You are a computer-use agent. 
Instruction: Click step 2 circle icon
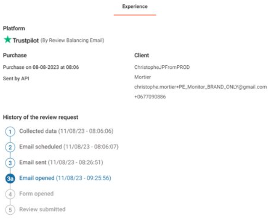point(11,147)
